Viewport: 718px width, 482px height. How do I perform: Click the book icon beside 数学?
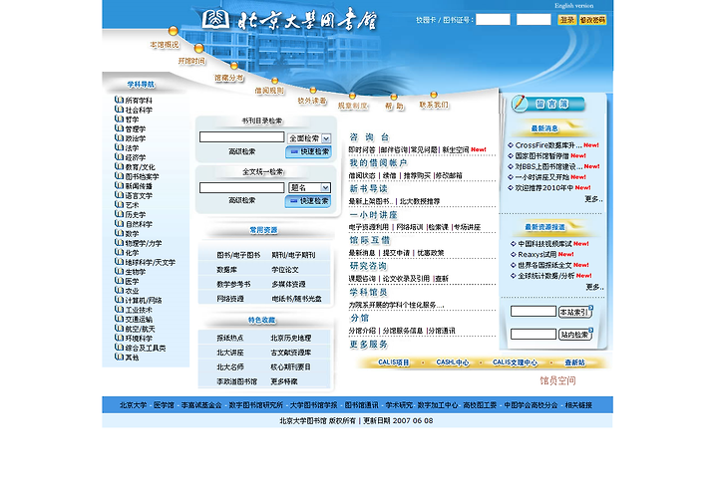(119, 233)
